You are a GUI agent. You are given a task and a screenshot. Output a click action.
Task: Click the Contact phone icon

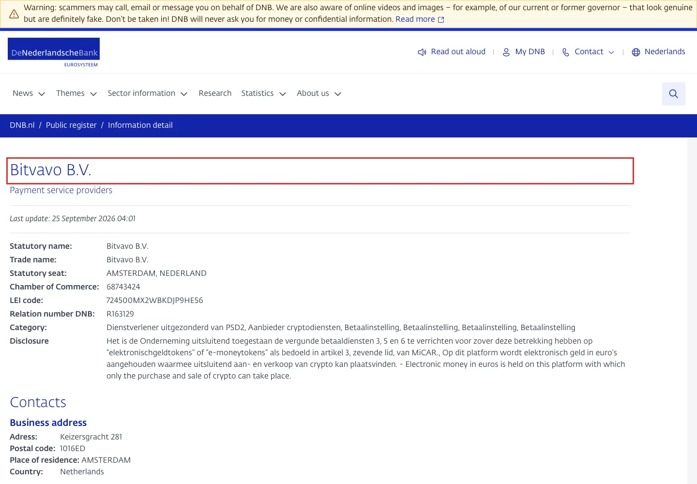point(566,52)
